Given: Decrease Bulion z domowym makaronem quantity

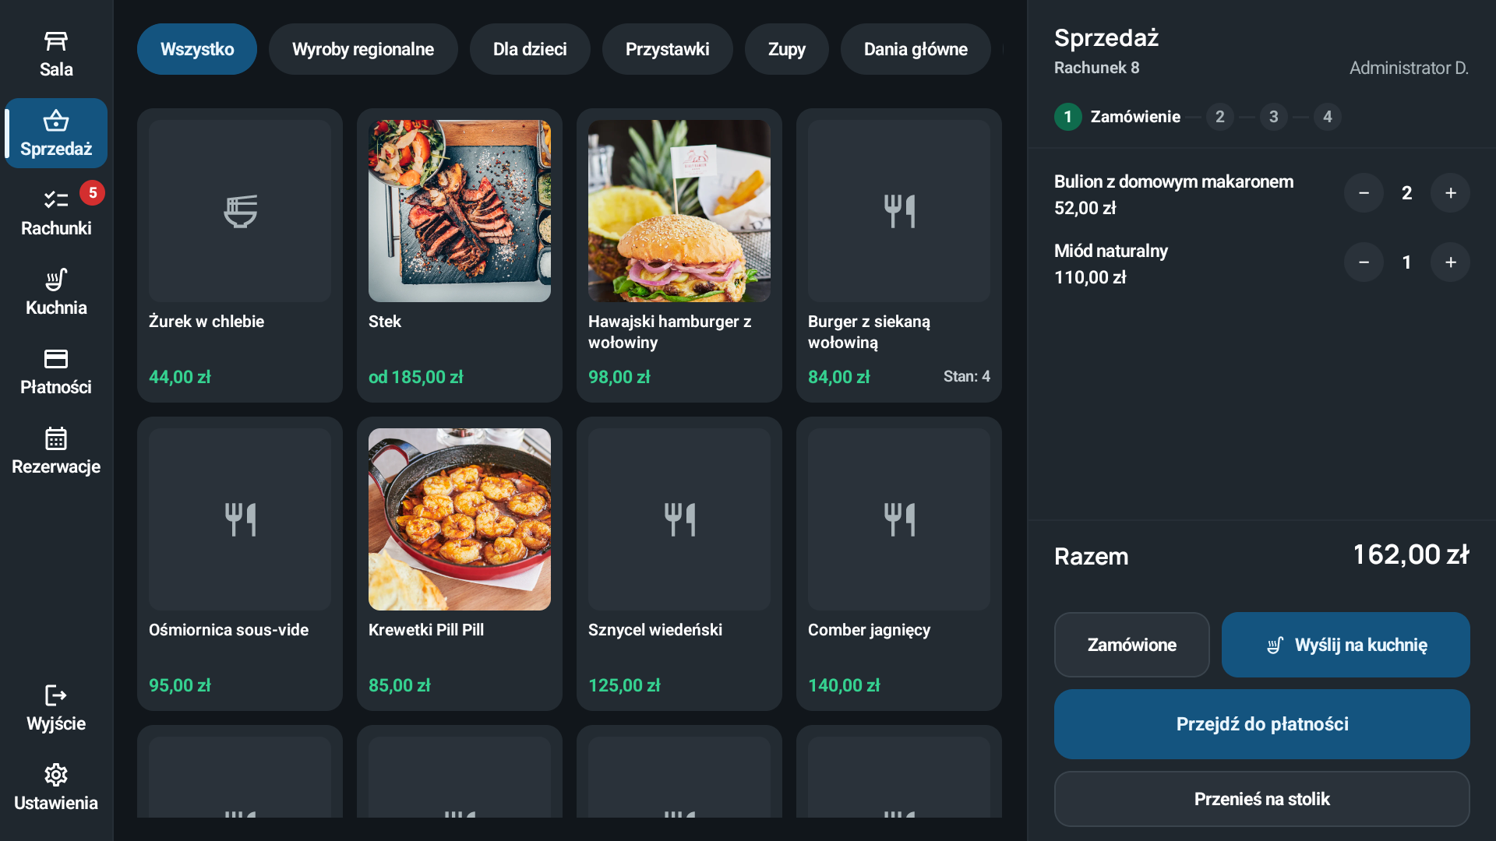Looking at the screenshot, I should click(1364, 193).
